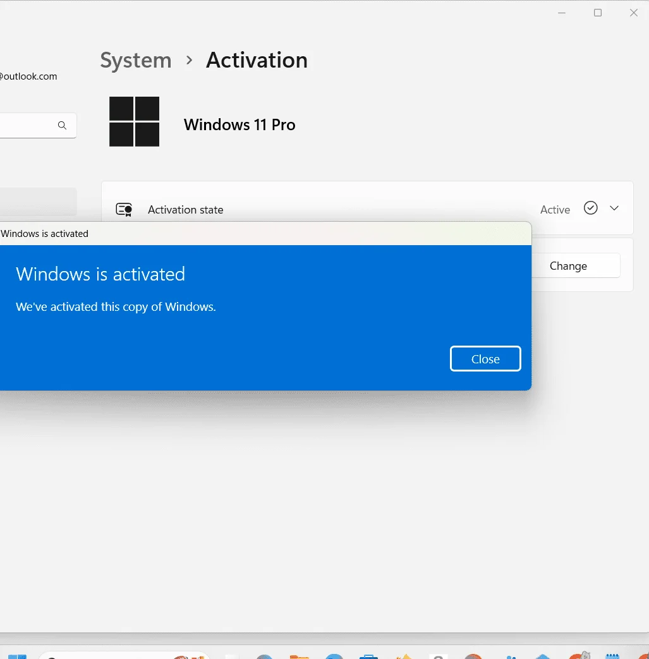Minimize the Settings window
Screen dimensions: 649x659
click(562, 13)
